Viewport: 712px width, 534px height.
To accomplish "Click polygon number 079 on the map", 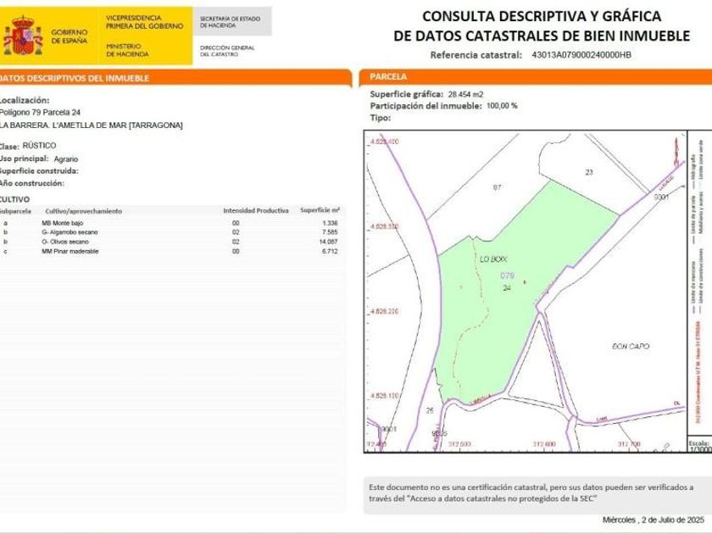I will [x=507, y=275].
